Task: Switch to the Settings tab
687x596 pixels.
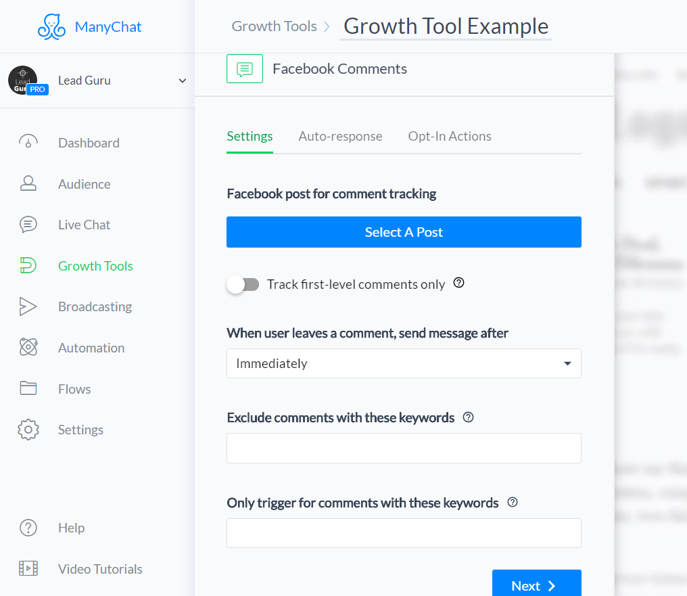Action: (250, 136)
